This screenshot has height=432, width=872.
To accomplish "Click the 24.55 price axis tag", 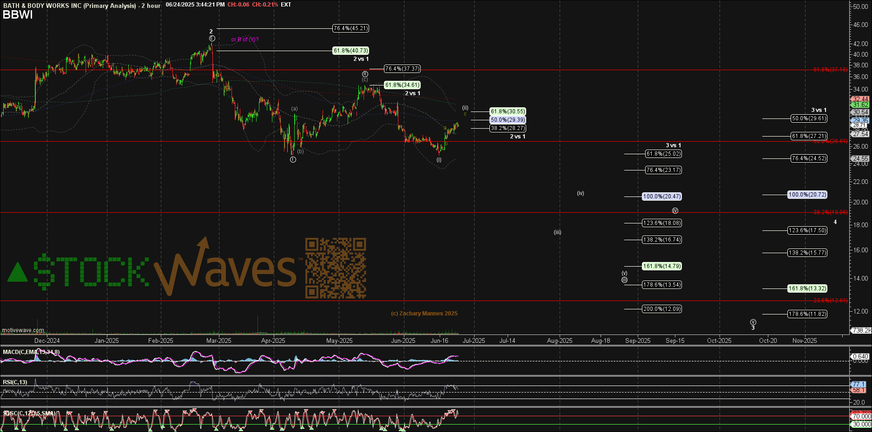I will [x=860, y=158].
